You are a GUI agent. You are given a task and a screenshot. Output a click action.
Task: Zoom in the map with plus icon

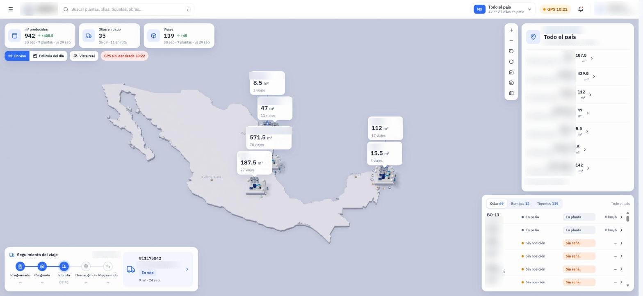click(x=511, y=30)
